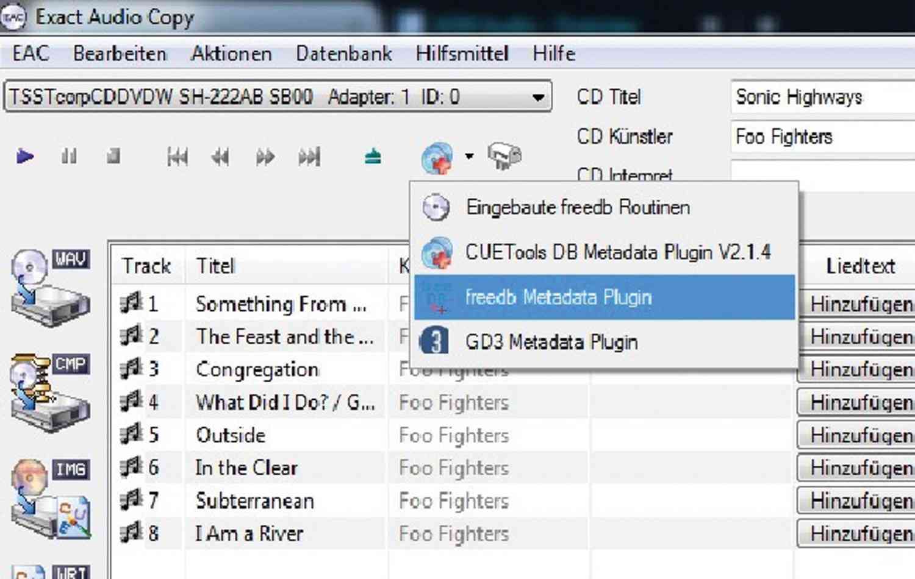Click Hinzufügen for What Did I Do?

pyautogui.click(x=856, y=402)
